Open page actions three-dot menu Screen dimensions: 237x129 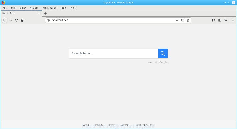[177, 20]
